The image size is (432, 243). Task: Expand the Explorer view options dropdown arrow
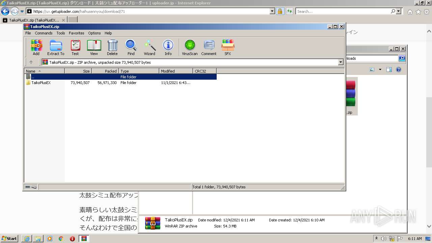point(380,70)
